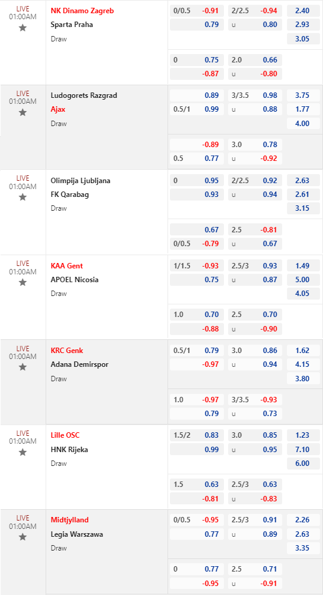
Task: Choose the 0/0.5 handicap -0.91 for Dinamo Zagreb
Action: pos(196,11)
